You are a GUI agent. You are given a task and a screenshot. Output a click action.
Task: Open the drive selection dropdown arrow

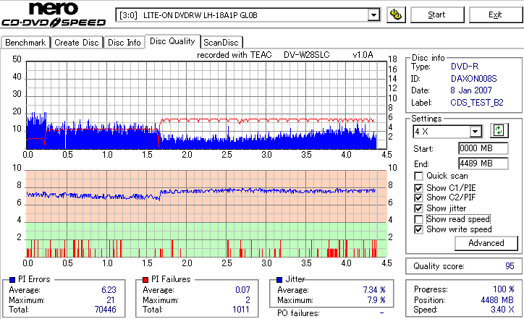(x=373, y=15)
